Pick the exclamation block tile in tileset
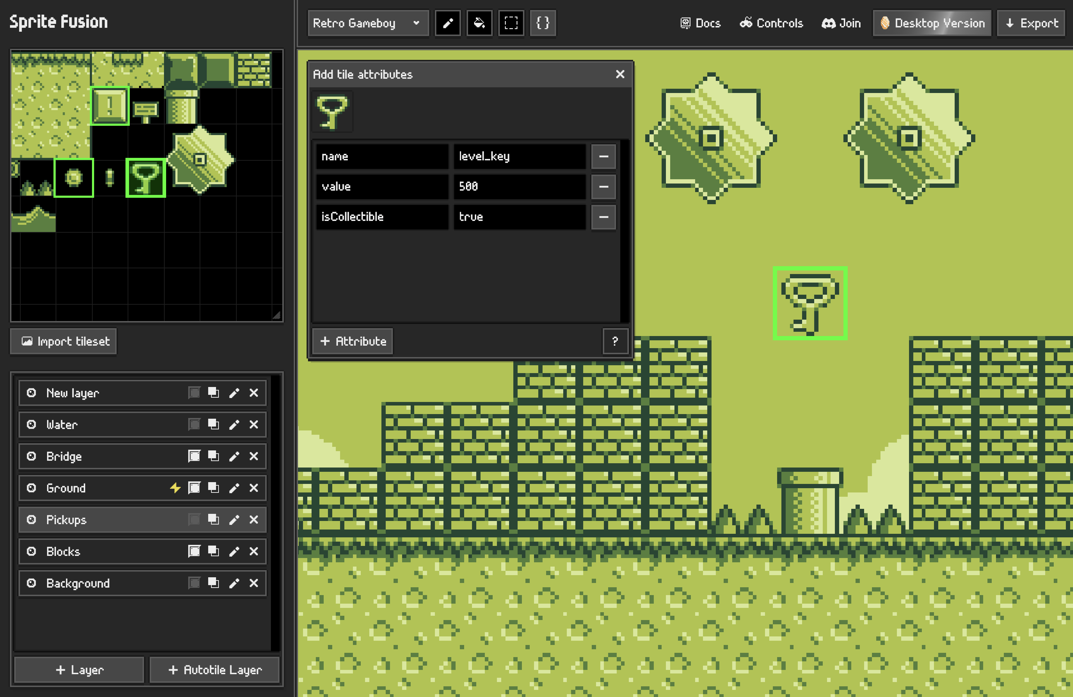The image size is (1073, 697). point(110,106)
